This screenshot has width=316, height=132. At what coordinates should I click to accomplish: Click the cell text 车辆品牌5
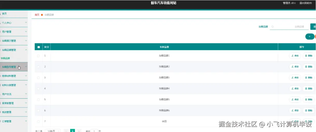164,100
